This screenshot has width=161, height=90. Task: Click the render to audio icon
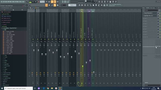pyautogui.click(x=113, y=2)
